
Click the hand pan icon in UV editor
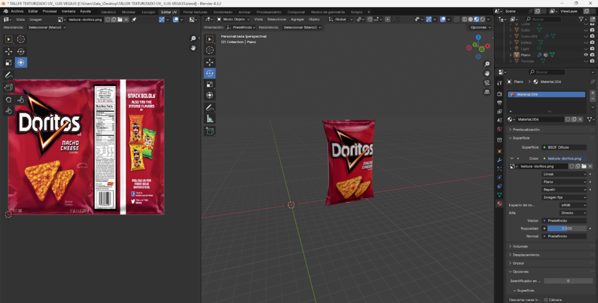pos(193,48)
